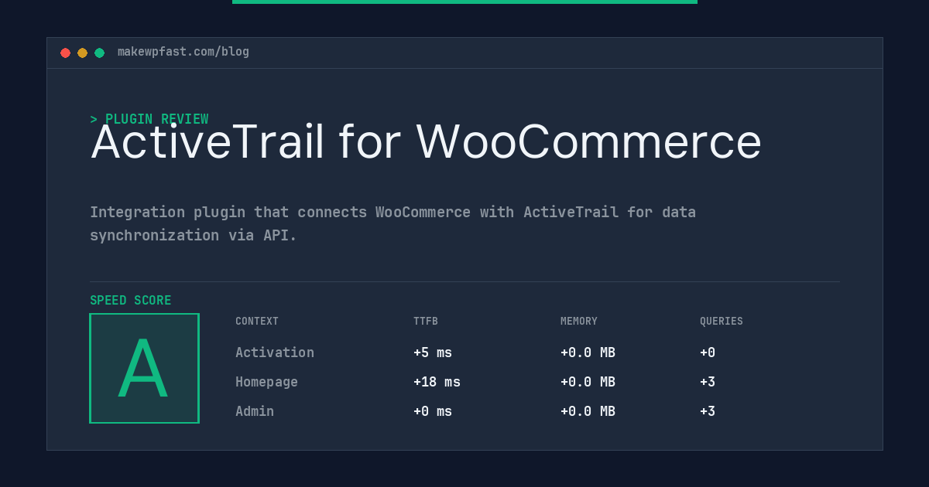Select the '> PLUGIN REVIEW' label
The height and width of the screenshot is (487, 929).
tap(149, 119)
